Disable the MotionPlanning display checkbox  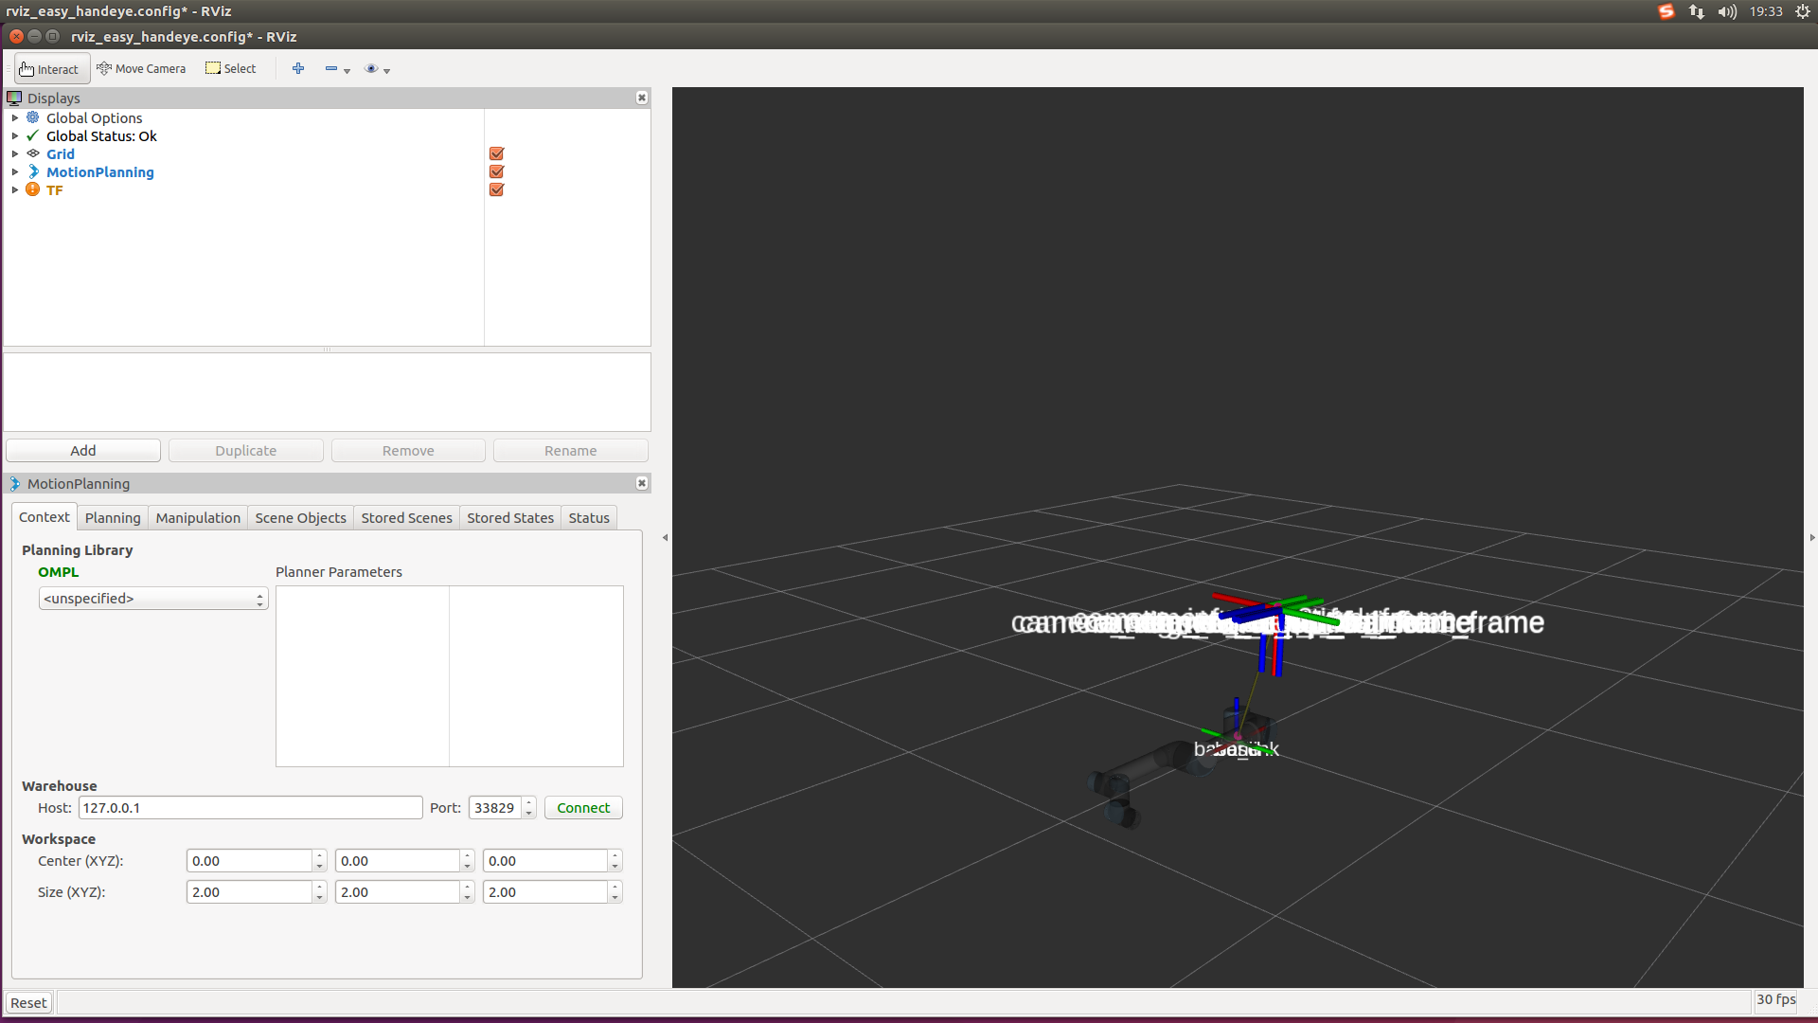coord(496,171)
